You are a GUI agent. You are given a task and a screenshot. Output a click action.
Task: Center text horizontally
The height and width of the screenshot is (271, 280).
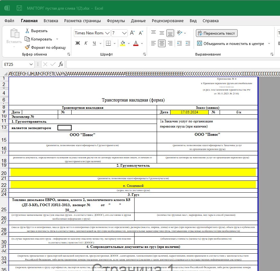[x=162, y=43]
